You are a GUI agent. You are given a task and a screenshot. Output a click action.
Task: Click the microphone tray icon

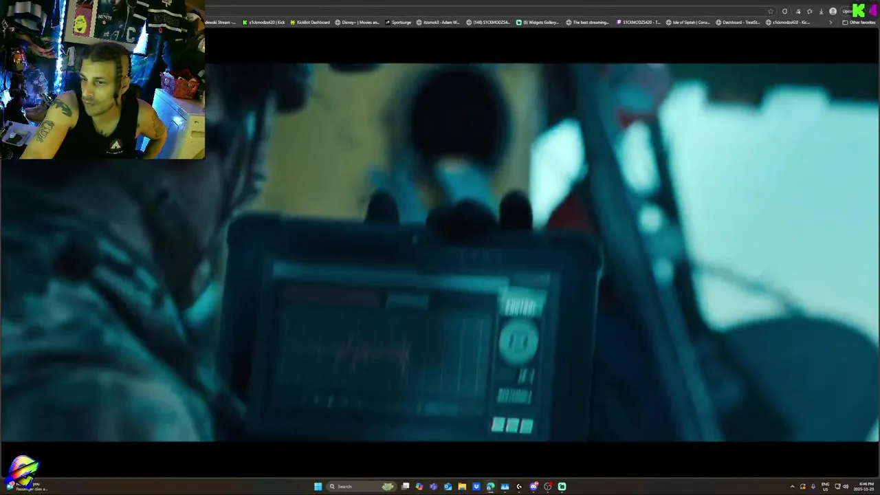(813, 487)
